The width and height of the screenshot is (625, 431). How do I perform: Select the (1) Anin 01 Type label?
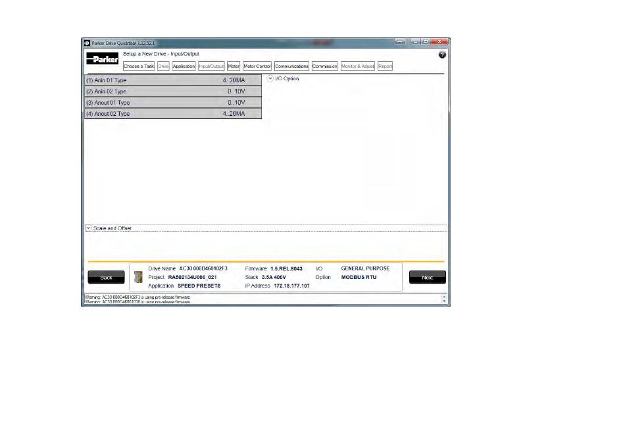pyautogui.click(x=106, y=80)
